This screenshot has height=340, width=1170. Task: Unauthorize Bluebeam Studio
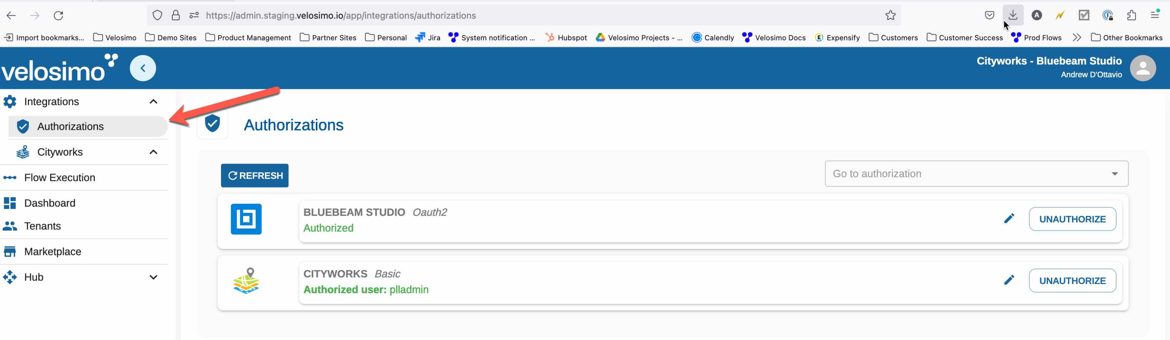(x=1072, y=219)
